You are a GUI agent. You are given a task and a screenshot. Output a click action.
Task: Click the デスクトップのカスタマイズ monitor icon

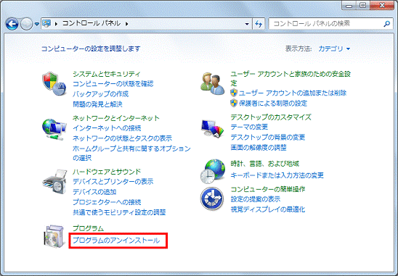tap(213, 129)
